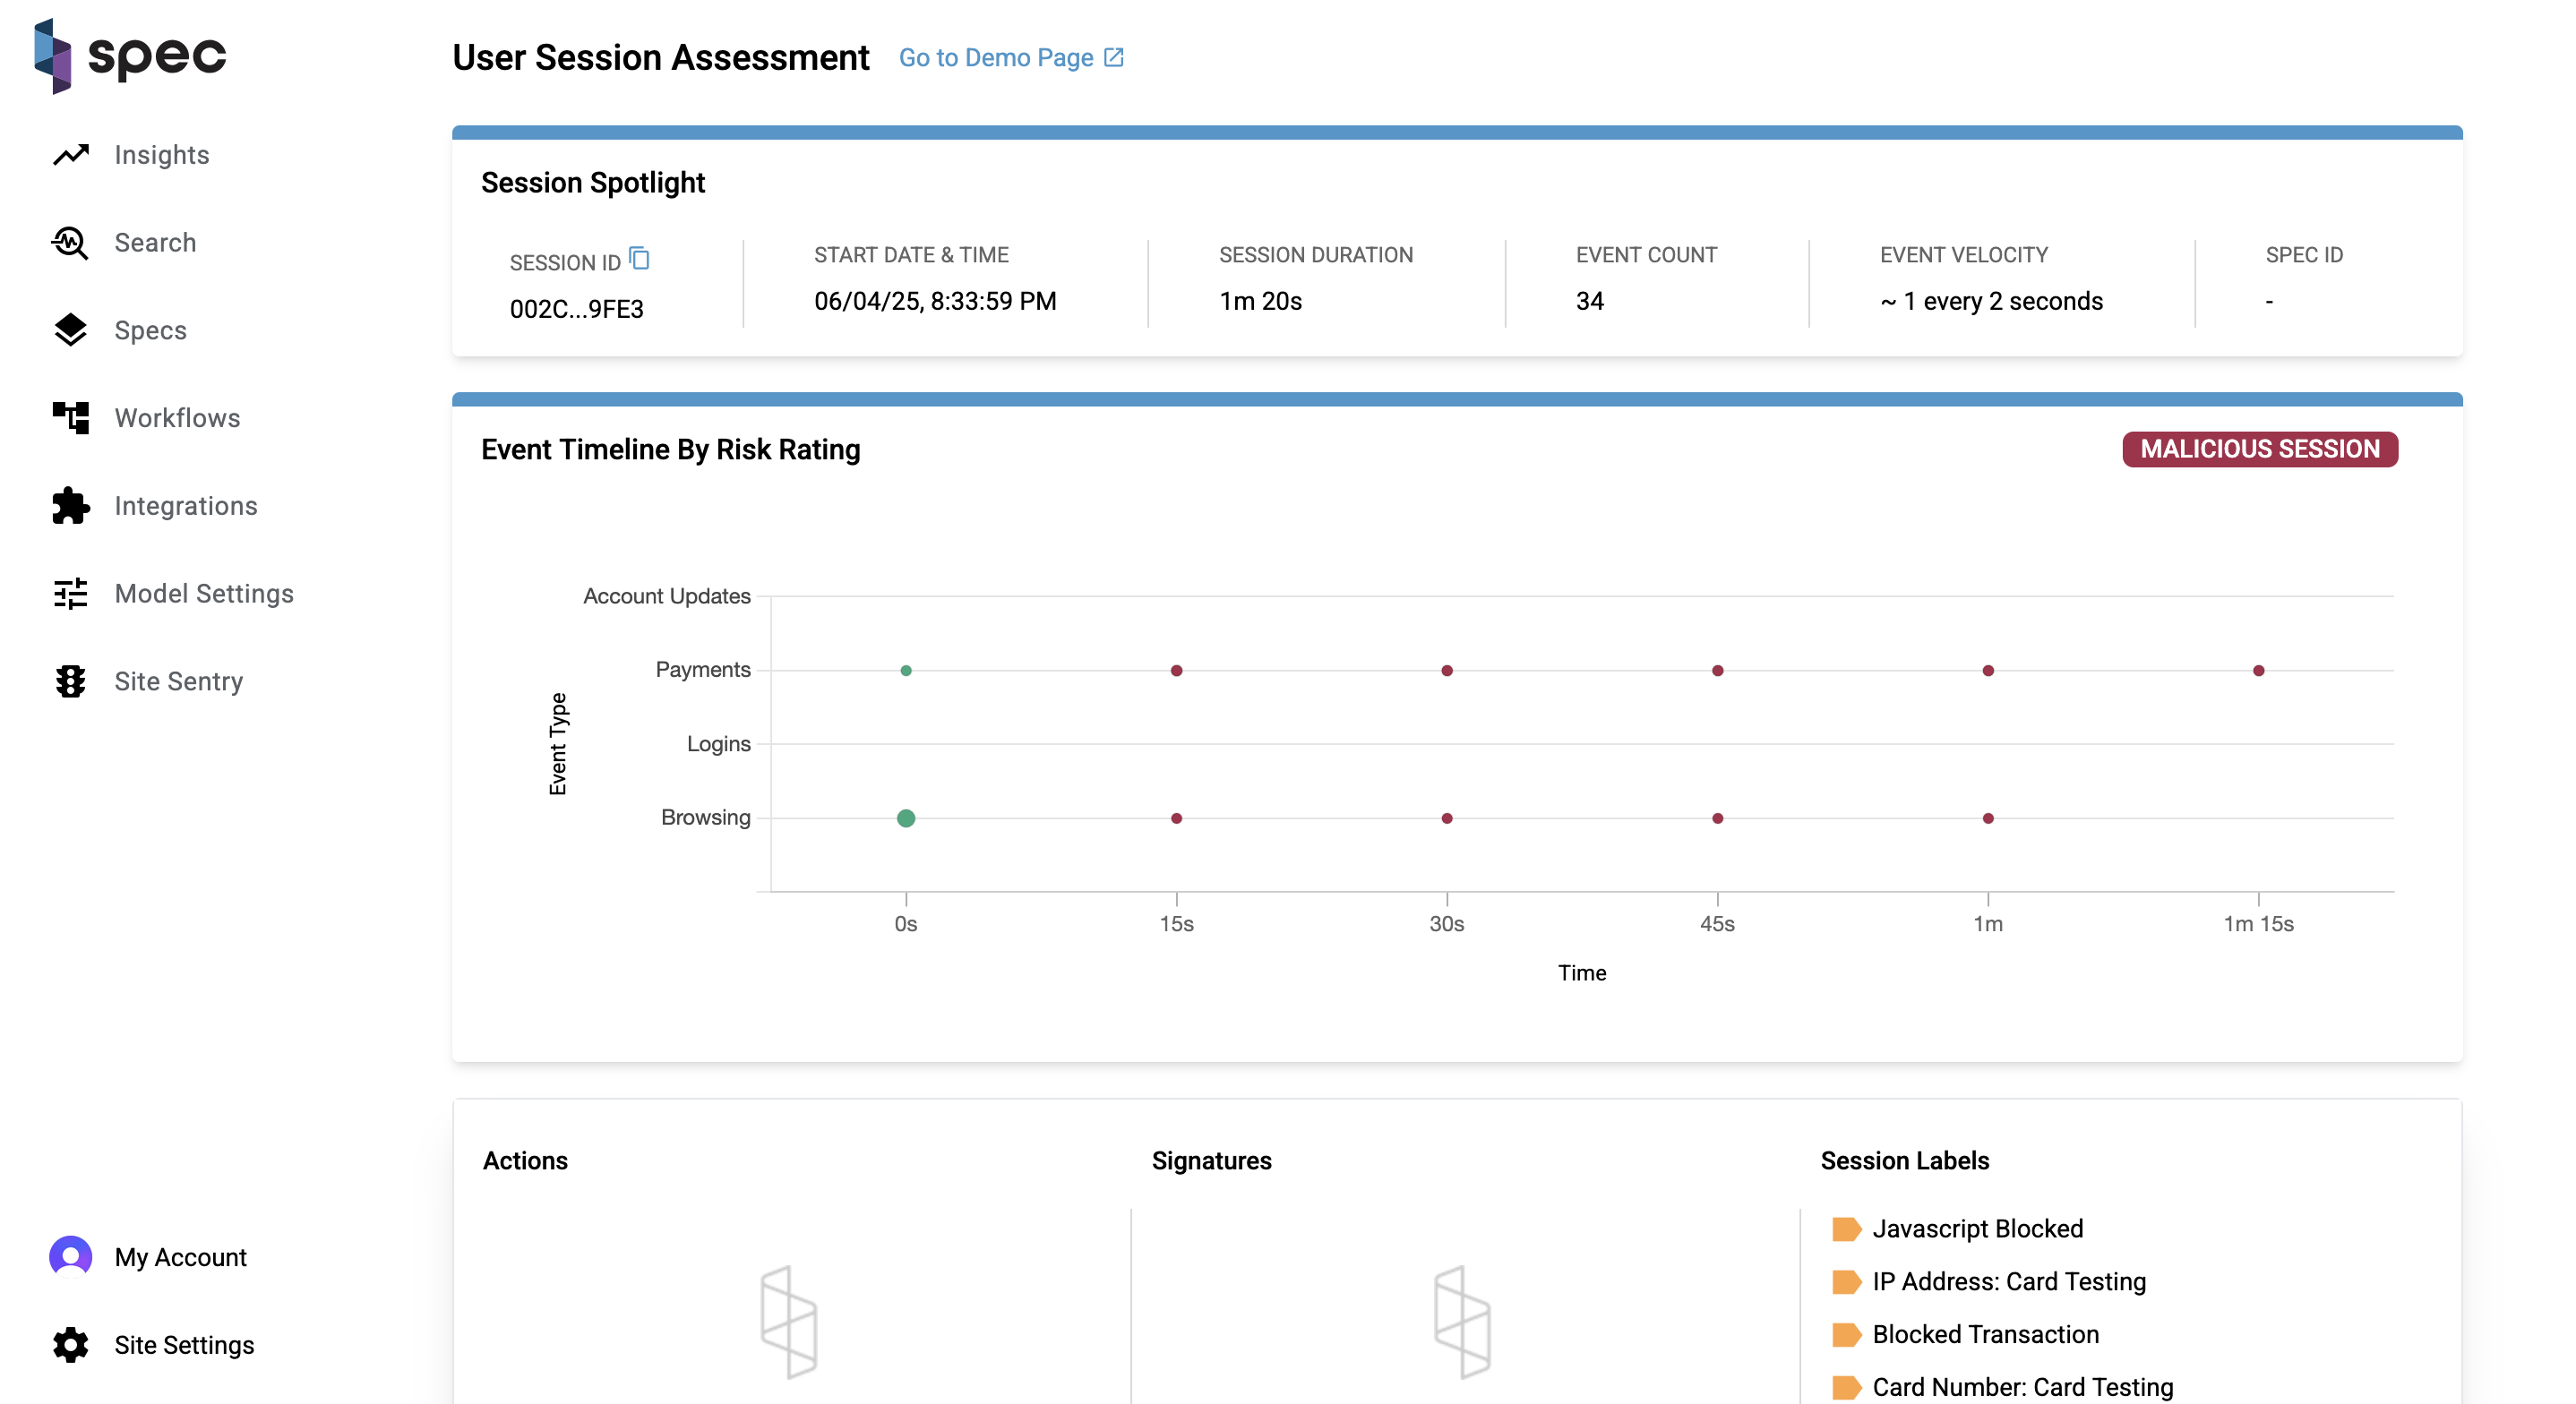Click the Specs layers icon
Screen dimensions: 2576x1404
click(x=71, y=330)
